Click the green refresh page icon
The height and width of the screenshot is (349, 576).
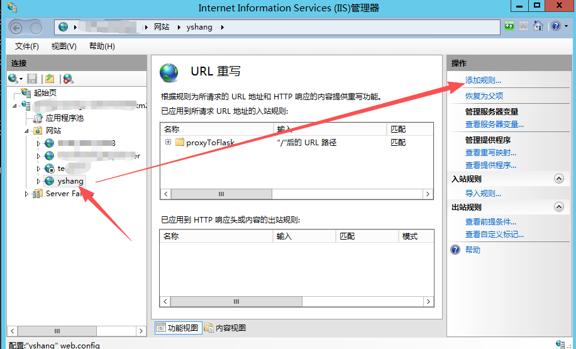click(509, 26)
